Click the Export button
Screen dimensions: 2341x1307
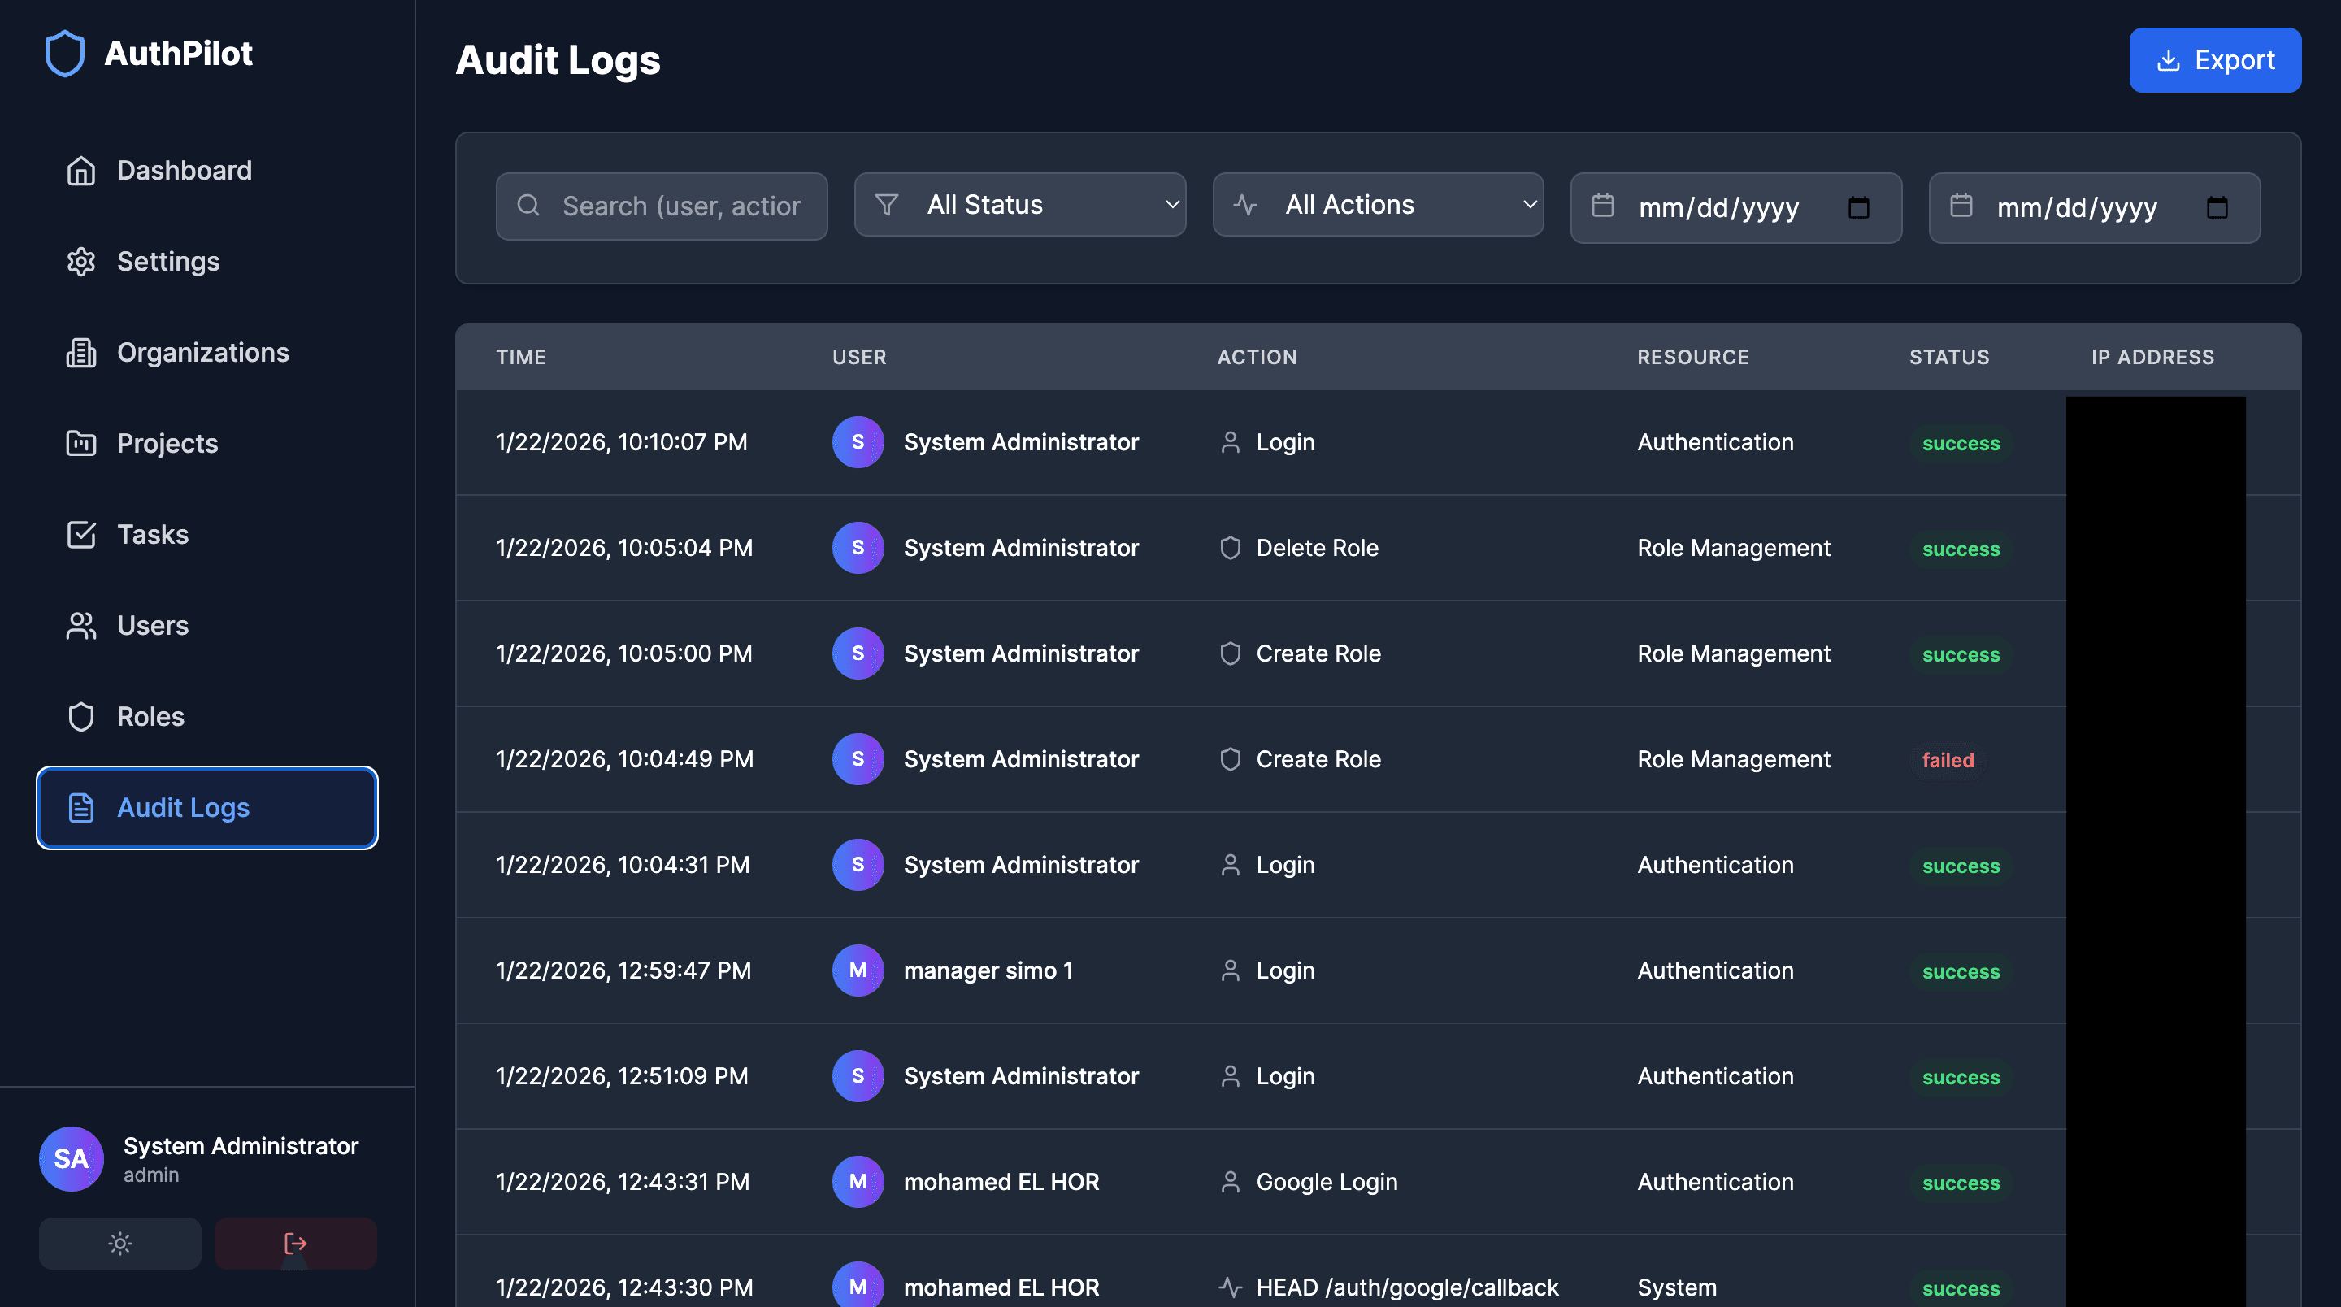2215,60
